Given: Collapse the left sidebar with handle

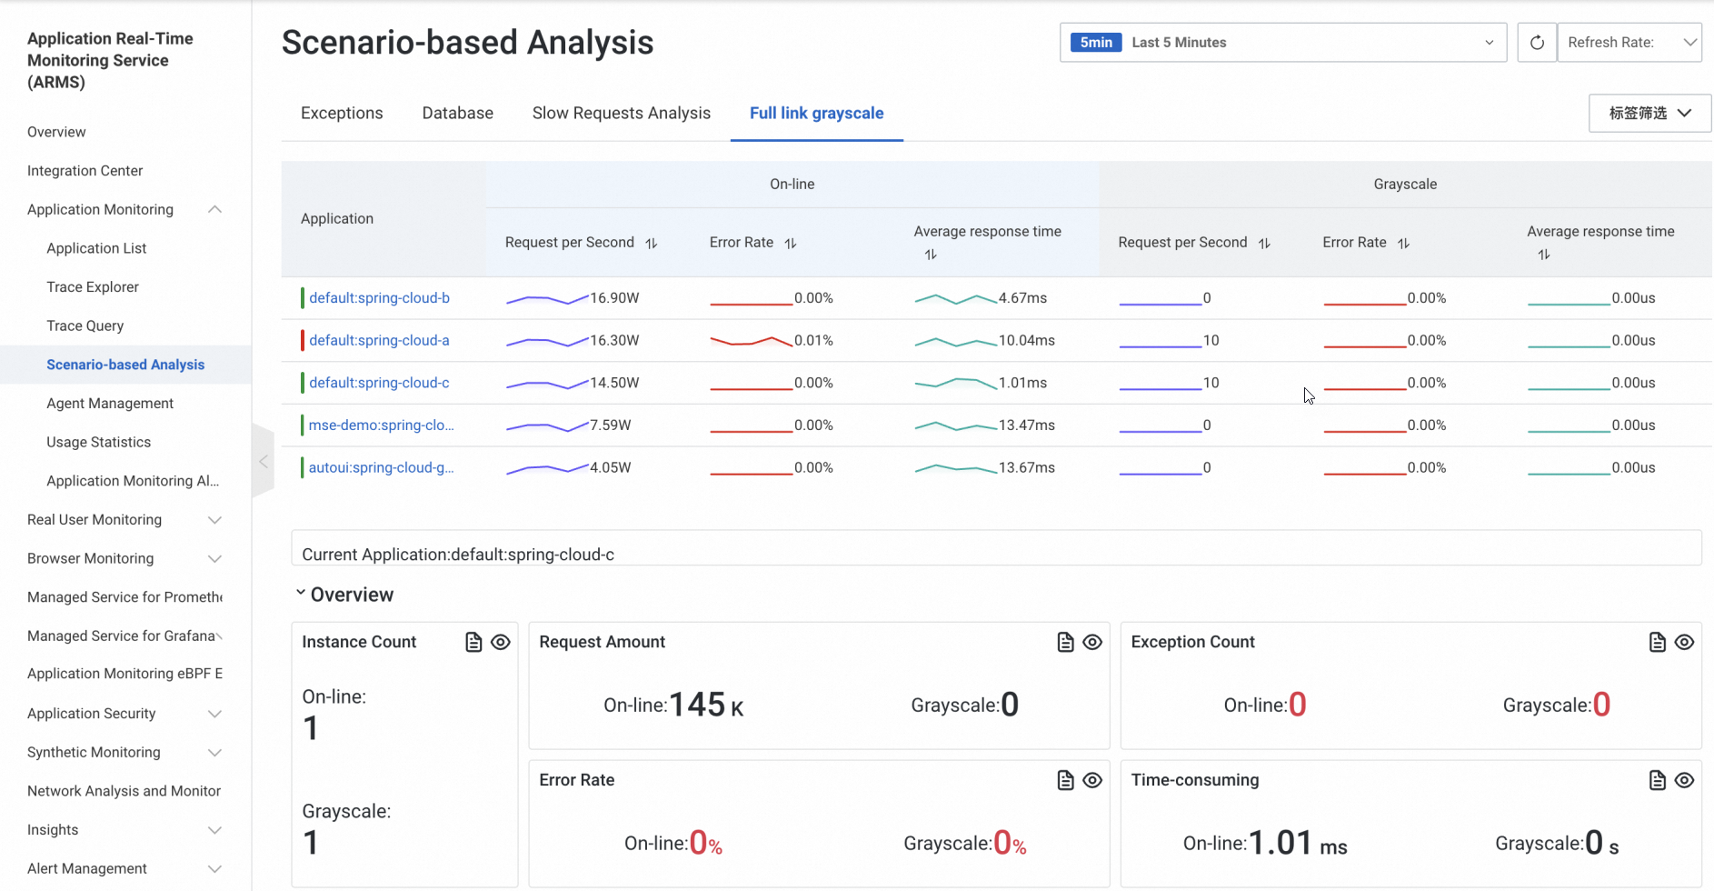Looking at the screenshot, I should 263,461.
